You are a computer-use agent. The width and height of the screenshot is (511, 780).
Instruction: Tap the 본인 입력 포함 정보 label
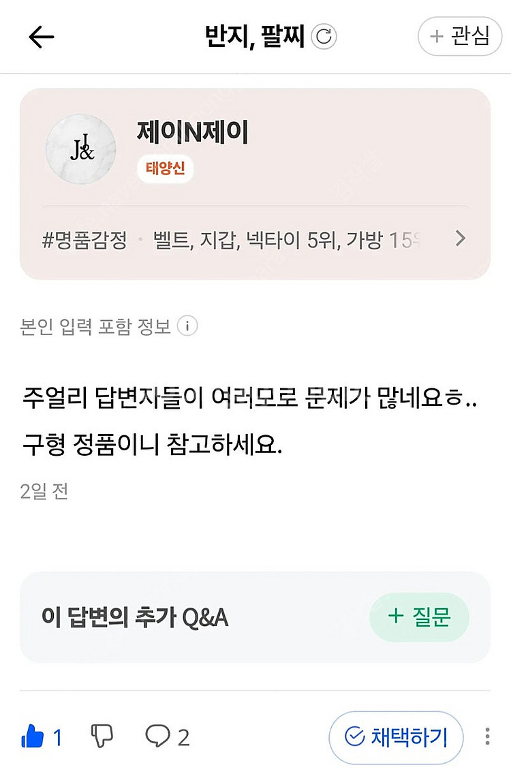[95, 327]
